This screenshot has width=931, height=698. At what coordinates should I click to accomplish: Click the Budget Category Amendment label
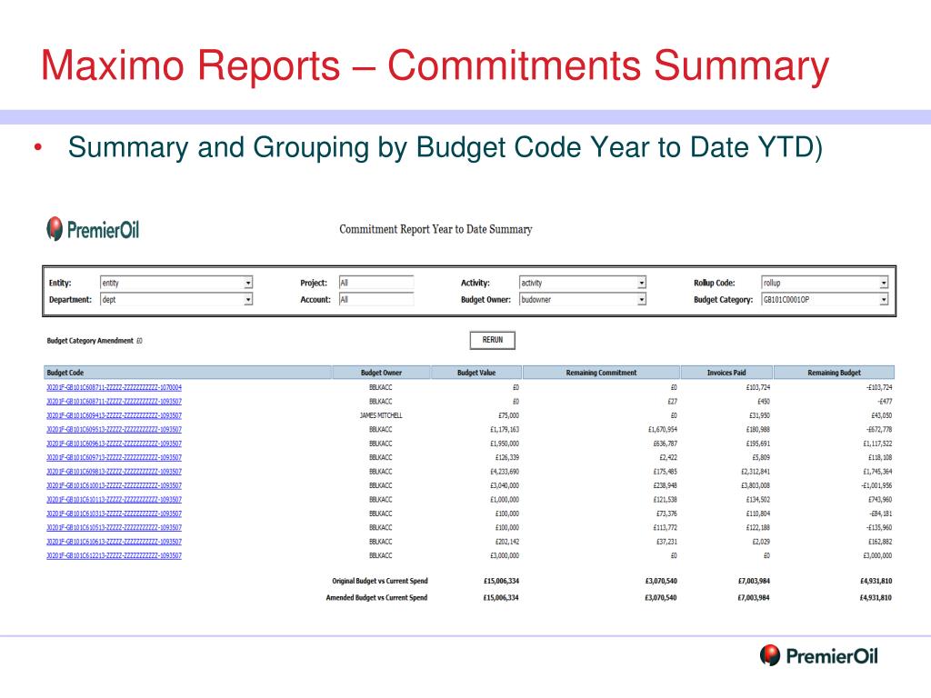pyautogui.click(x=90, y=341)
